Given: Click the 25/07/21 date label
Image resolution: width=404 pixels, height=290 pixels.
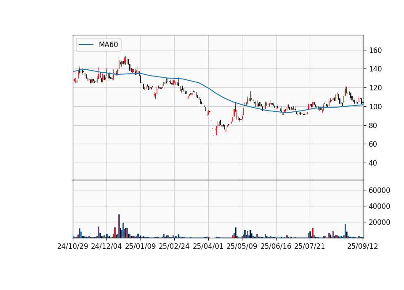Looking at the screenshot, I should pos(310,246).
